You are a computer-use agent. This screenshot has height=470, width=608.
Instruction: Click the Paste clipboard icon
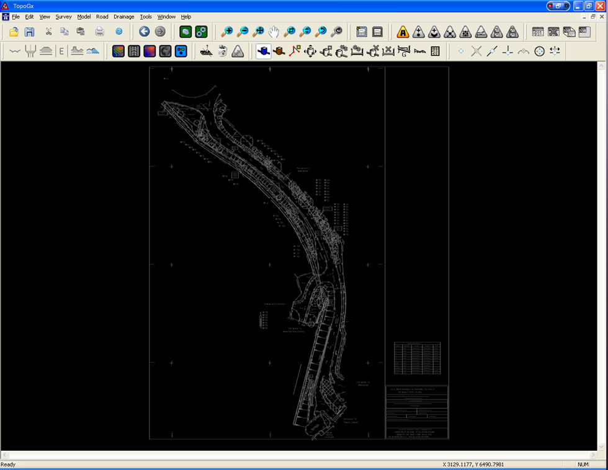(80, 32)
